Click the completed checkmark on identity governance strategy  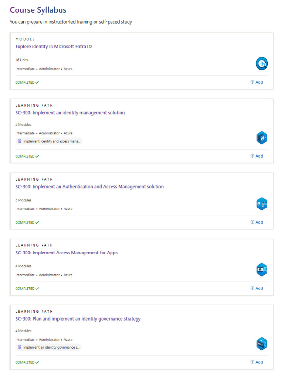tap(37, 363)
